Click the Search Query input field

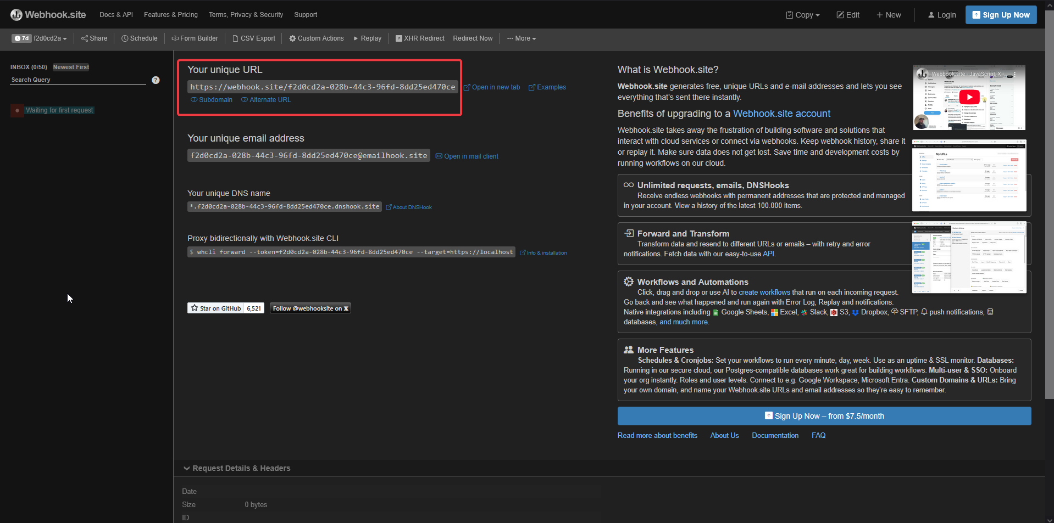(78, 80)
